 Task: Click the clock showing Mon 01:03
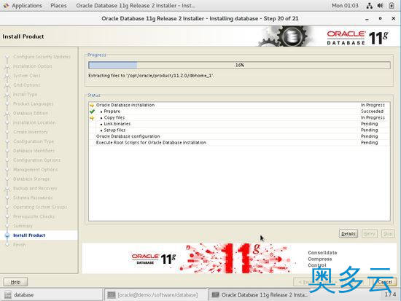[x=345, y=5]
